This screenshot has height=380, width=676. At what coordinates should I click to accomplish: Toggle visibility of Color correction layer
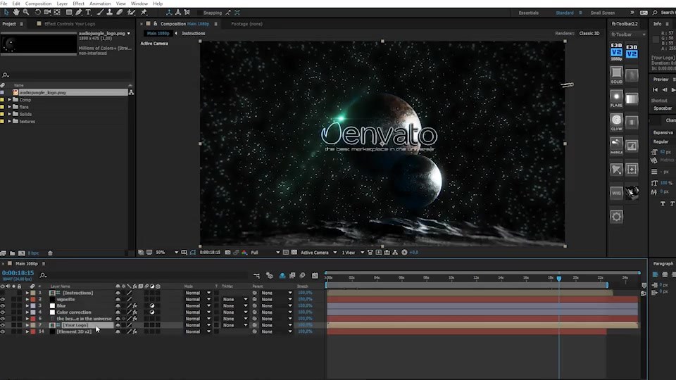[3, 312]
